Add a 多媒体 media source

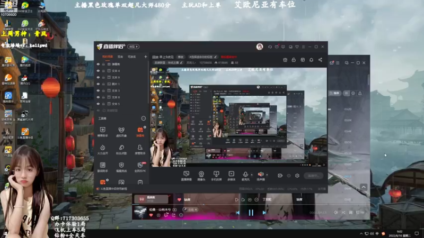231,176
